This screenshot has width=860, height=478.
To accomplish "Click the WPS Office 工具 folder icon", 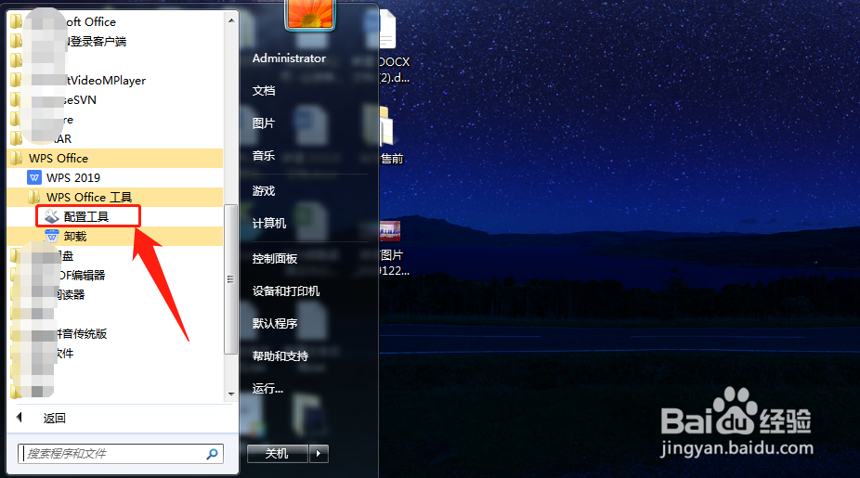I will tap(34, 197).
